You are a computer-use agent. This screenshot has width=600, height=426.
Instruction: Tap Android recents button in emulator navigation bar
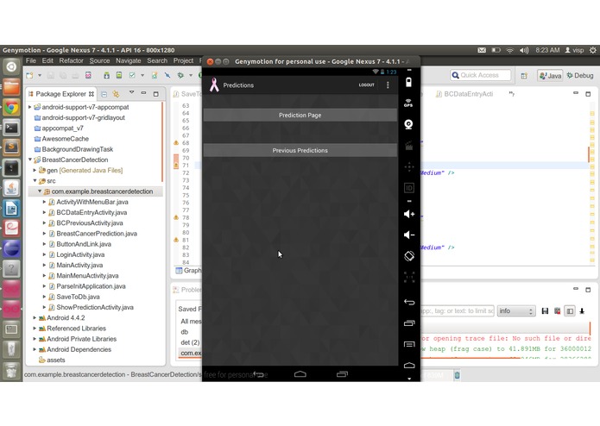(x=342, y=374)
